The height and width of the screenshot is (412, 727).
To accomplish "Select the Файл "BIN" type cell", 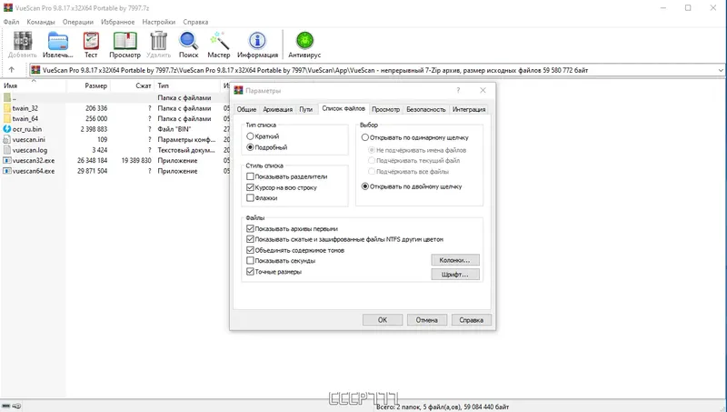I will coord(174,129).
